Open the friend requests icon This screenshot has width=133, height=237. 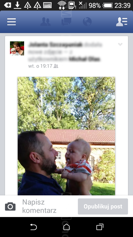click(x=45, y=22)
